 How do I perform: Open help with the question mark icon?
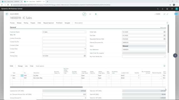(172, 9)
